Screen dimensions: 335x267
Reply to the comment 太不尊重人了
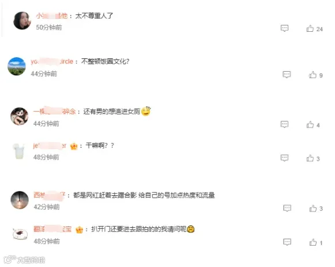284,28
